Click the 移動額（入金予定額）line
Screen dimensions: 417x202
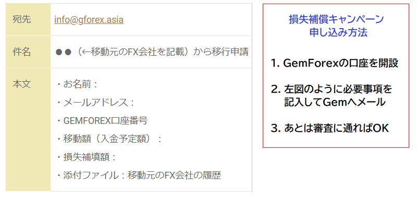point(109,139)
